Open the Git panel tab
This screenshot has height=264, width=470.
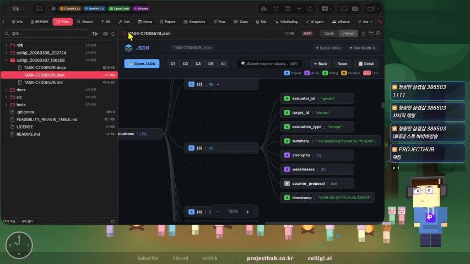point(105,21)
